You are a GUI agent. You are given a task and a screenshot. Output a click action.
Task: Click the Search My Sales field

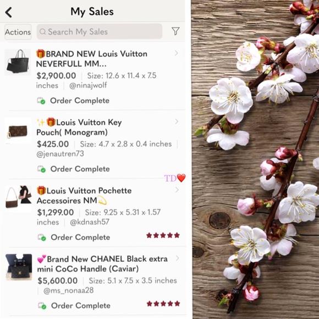(100, 31)
